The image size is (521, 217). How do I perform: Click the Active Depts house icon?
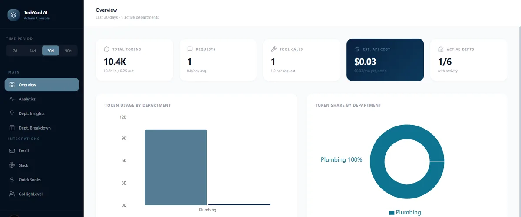pos(441,49)
